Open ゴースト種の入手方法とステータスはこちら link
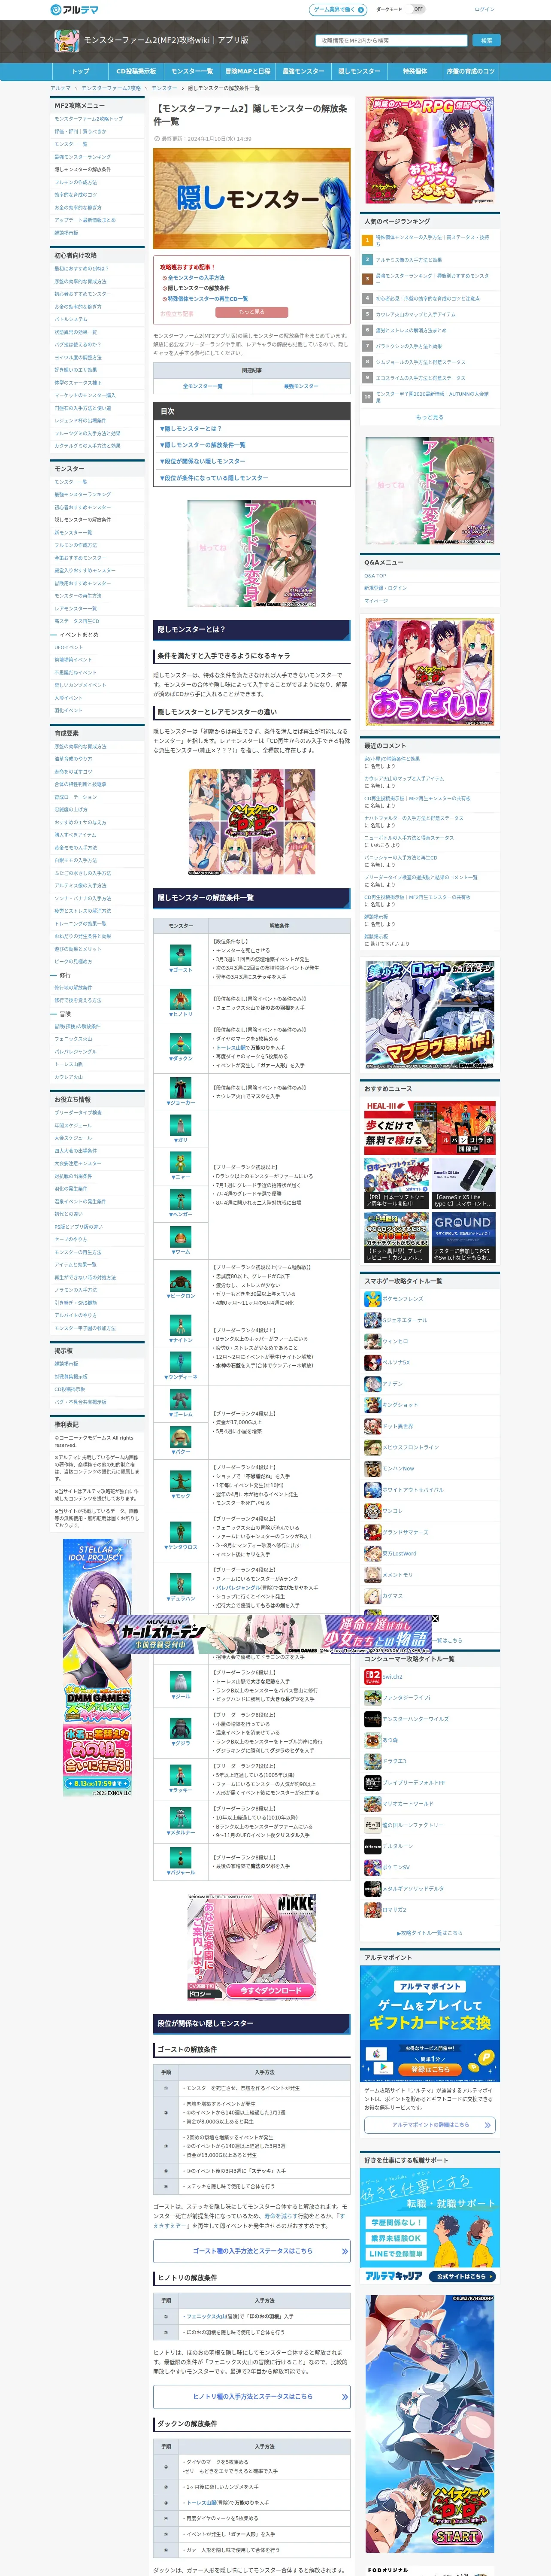Viewport: 551px width, 2576px height. 252,2251
